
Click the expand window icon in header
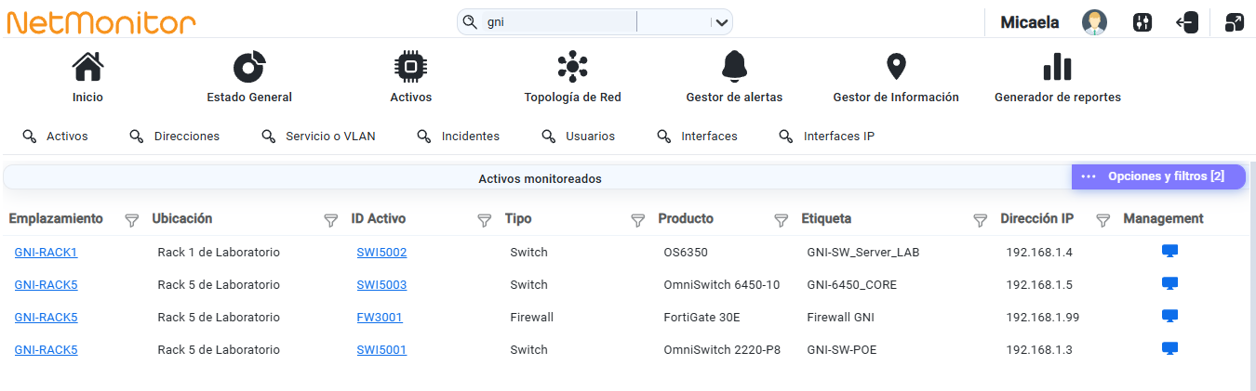point(1235,22)
